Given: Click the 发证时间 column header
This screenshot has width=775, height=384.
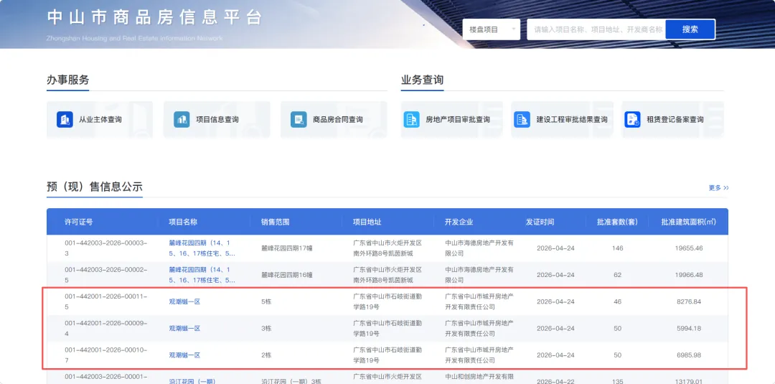Looking at the screenshot, I should point(540,222).
